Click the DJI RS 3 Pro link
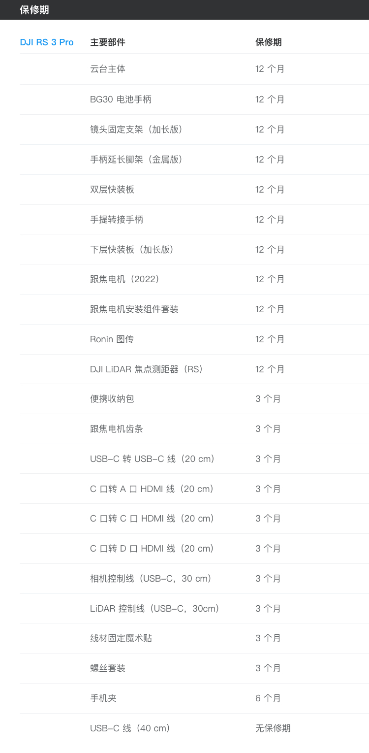This screenshot has width=369, height=753. [x=47, y=42]
